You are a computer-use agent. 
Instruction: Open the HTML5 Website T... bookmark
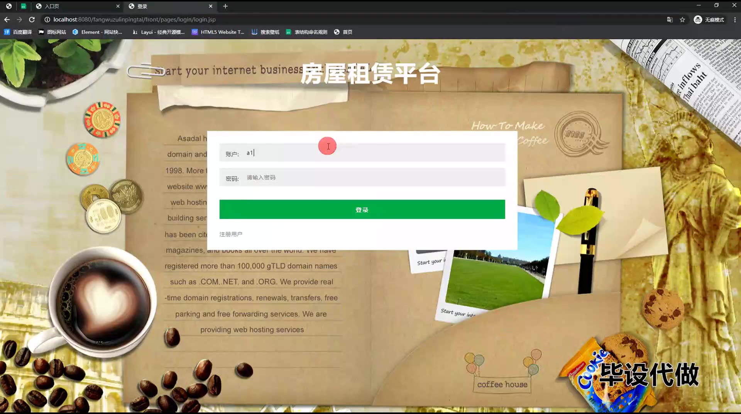click(x=218, y=32)
